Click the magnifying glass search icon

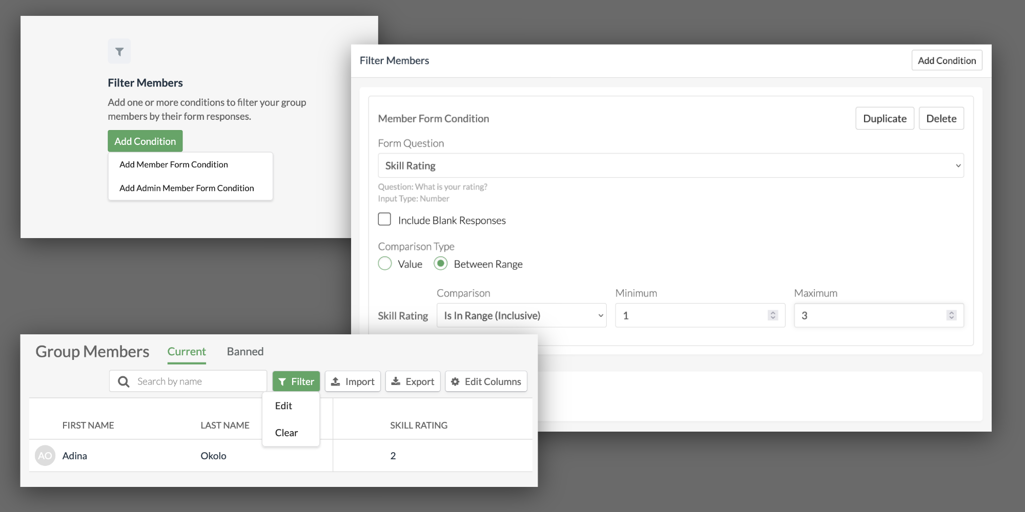pyautogui.click(x=124, y=381)
